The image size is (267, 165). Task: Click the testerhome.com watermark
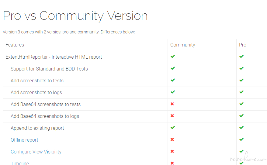point(248,158)
